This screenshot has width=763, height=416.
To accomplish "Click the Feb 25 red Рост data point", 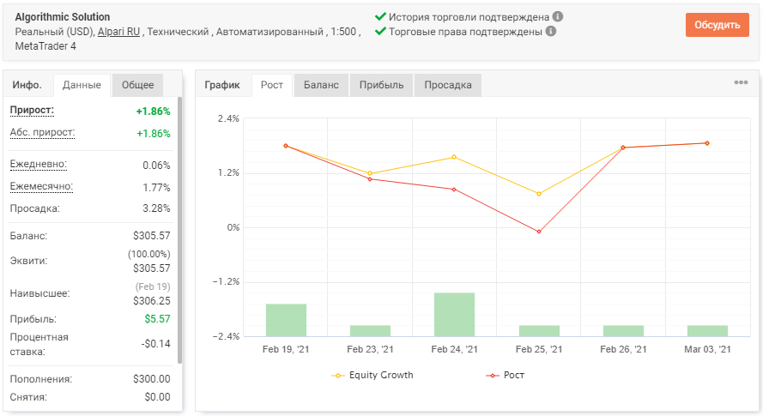I will pyautogui.click(x=539, y=232).
